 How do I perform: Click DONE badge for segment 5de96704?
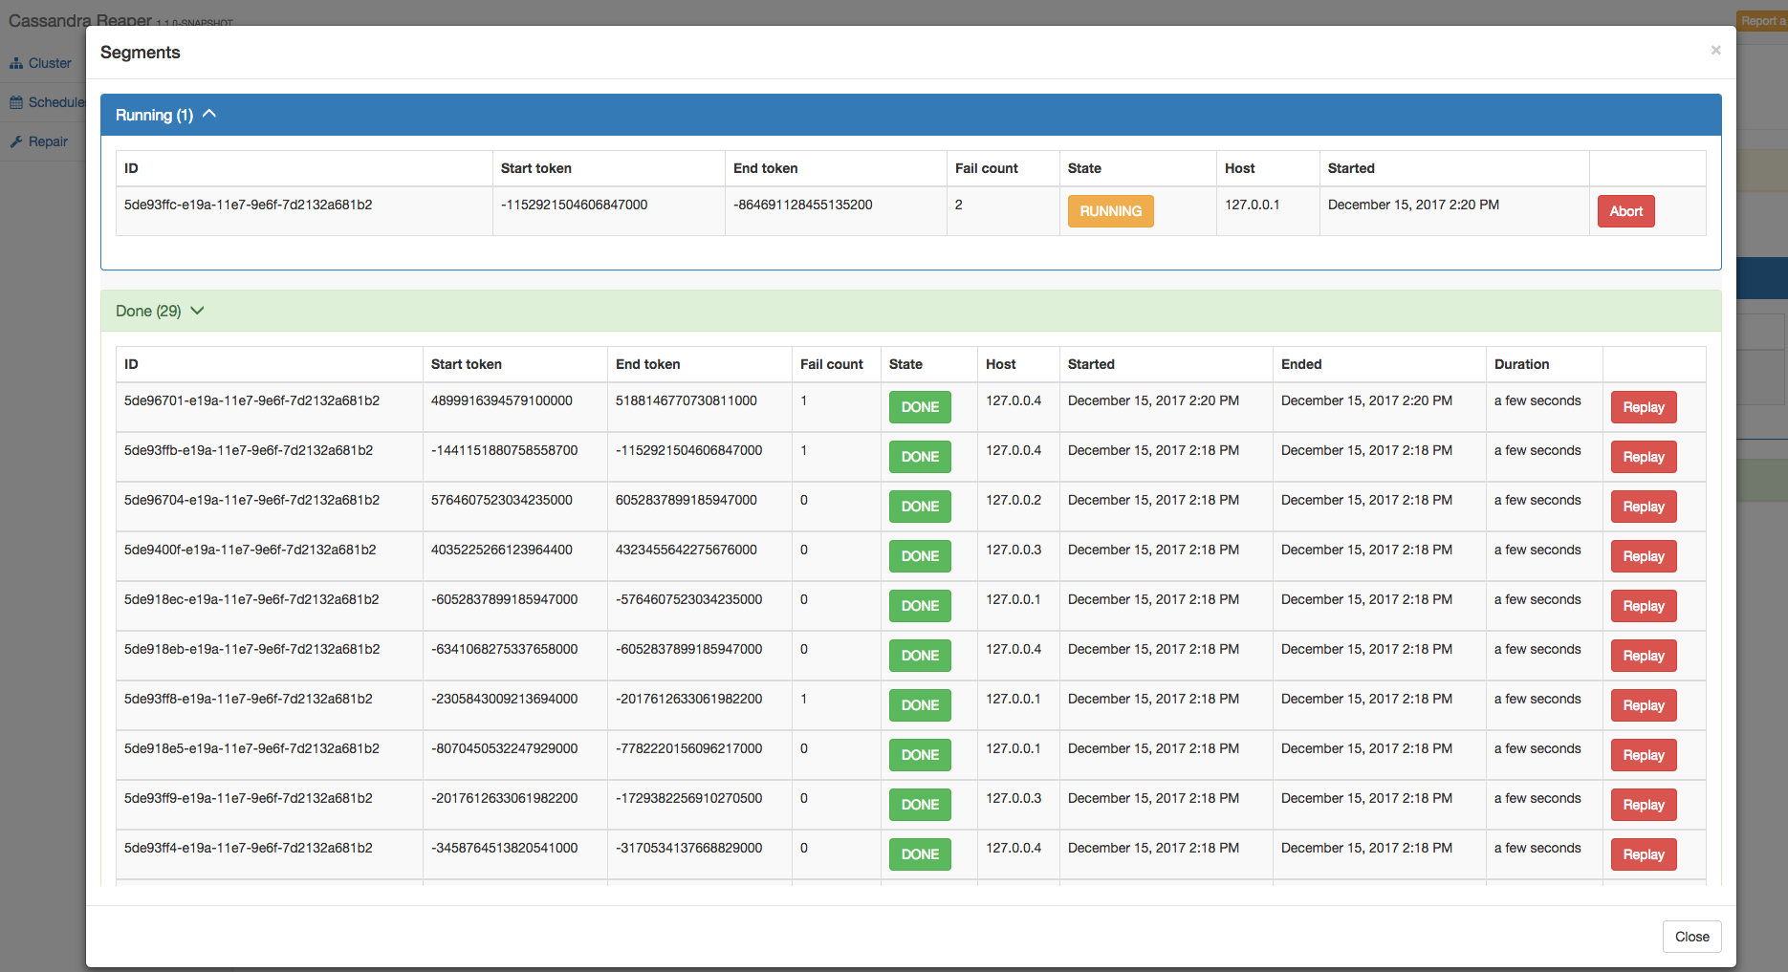pyautogui.click(x=920, y=507)
